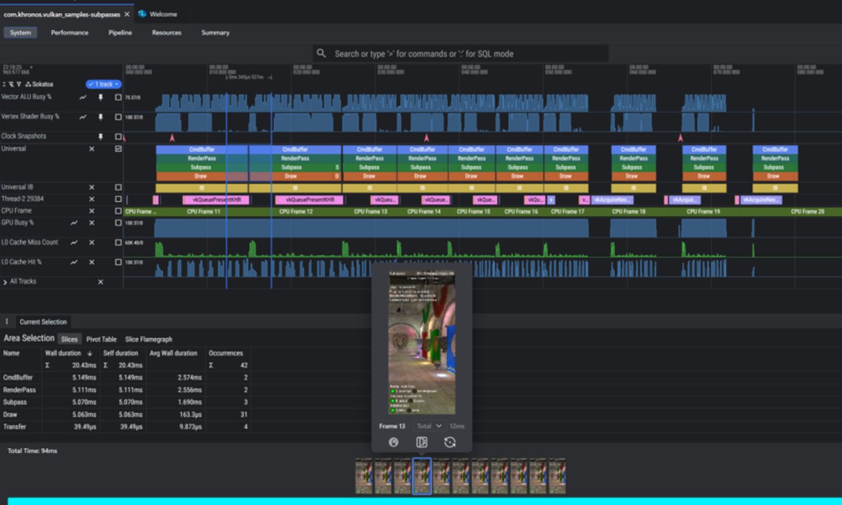The image size is (842, 505).
Task: Remove the Universal IB track with X icon
Action: 92,187
